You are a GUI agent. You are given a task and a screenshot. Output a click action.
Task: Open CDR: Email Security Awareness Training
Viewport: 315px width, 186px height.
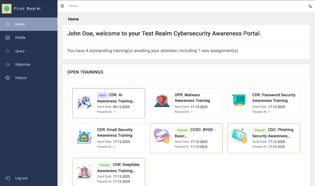[115, 133]
